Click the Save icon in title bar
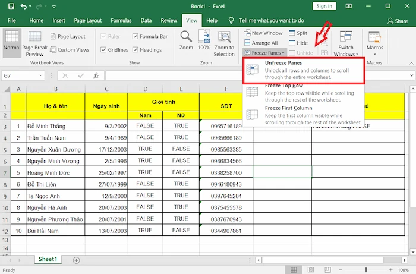416x274 pixels. 11,6
